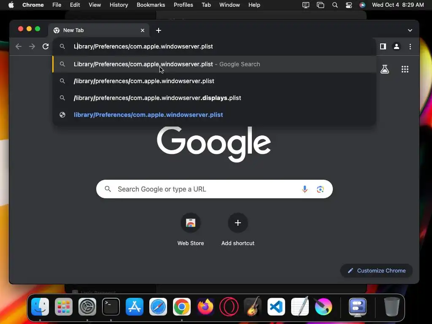Open a new tab with plus button
The height and width of the screenshot is (324, 432).
pos(159,30)
